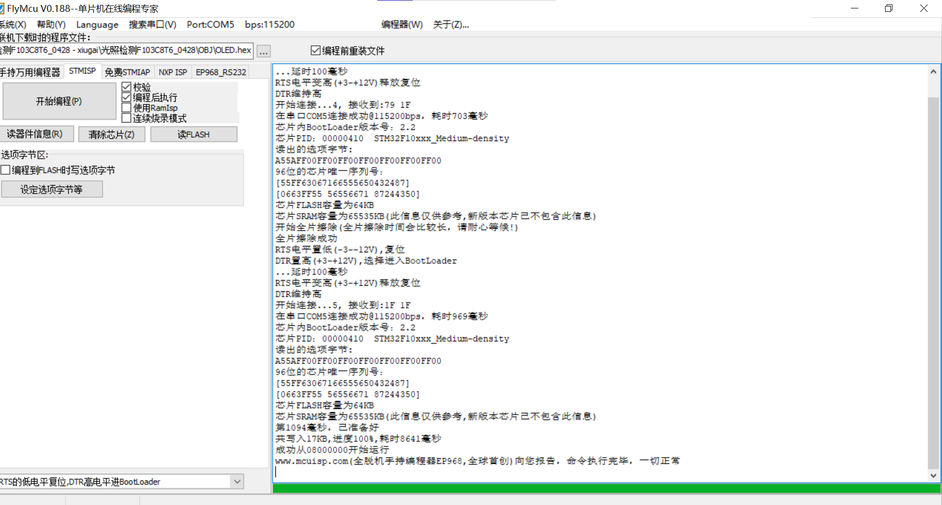This screenshot has height=505, width=942.
Task: Click log line '共写入17KB,进度100%'
Action: click(x=325, y=439)
